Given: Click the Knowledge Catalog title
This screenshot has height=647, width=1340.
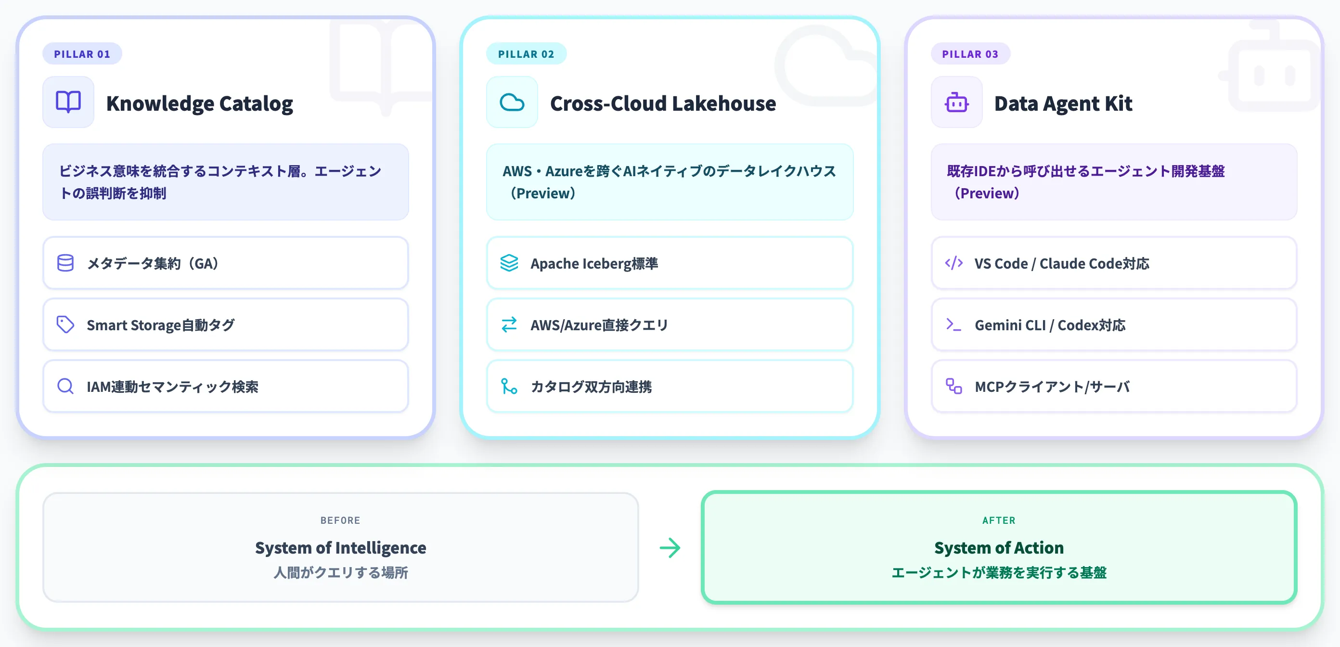Looking at the screenshot, I should [200, 103].
